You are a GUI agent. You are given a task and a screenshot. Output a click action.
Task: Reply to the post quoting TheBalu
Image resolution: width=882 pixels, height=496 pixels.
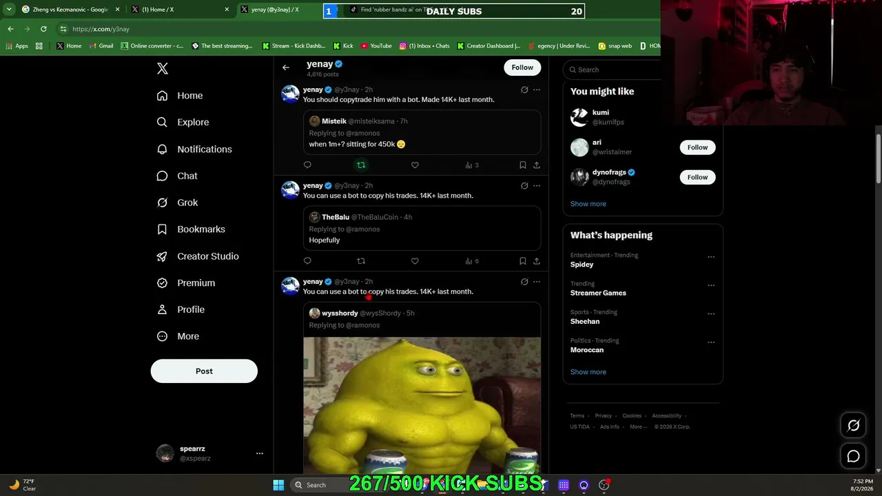coord(307,261)
